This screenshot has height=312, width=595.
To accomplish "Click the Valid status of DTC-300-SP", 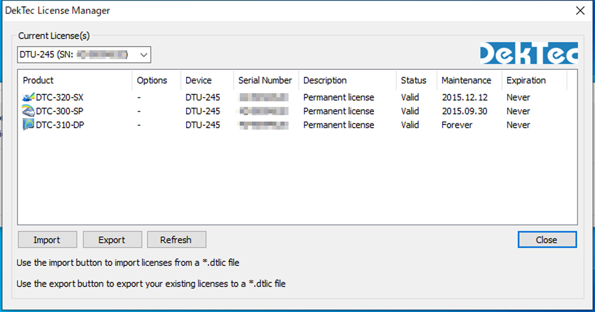I will pyautogui.click(x=410, y=111).
